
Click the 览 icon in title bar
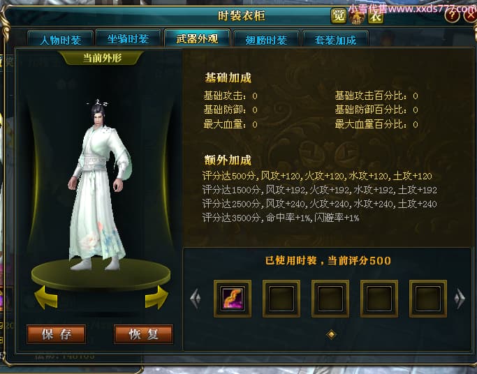(x=339, y=16)
